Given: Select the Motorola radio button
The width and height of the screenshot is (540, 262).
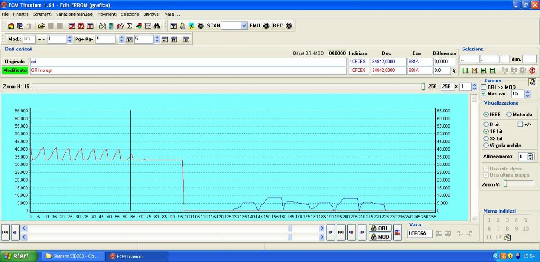Looking at the screenshot, I should click(x=509, y=115).
